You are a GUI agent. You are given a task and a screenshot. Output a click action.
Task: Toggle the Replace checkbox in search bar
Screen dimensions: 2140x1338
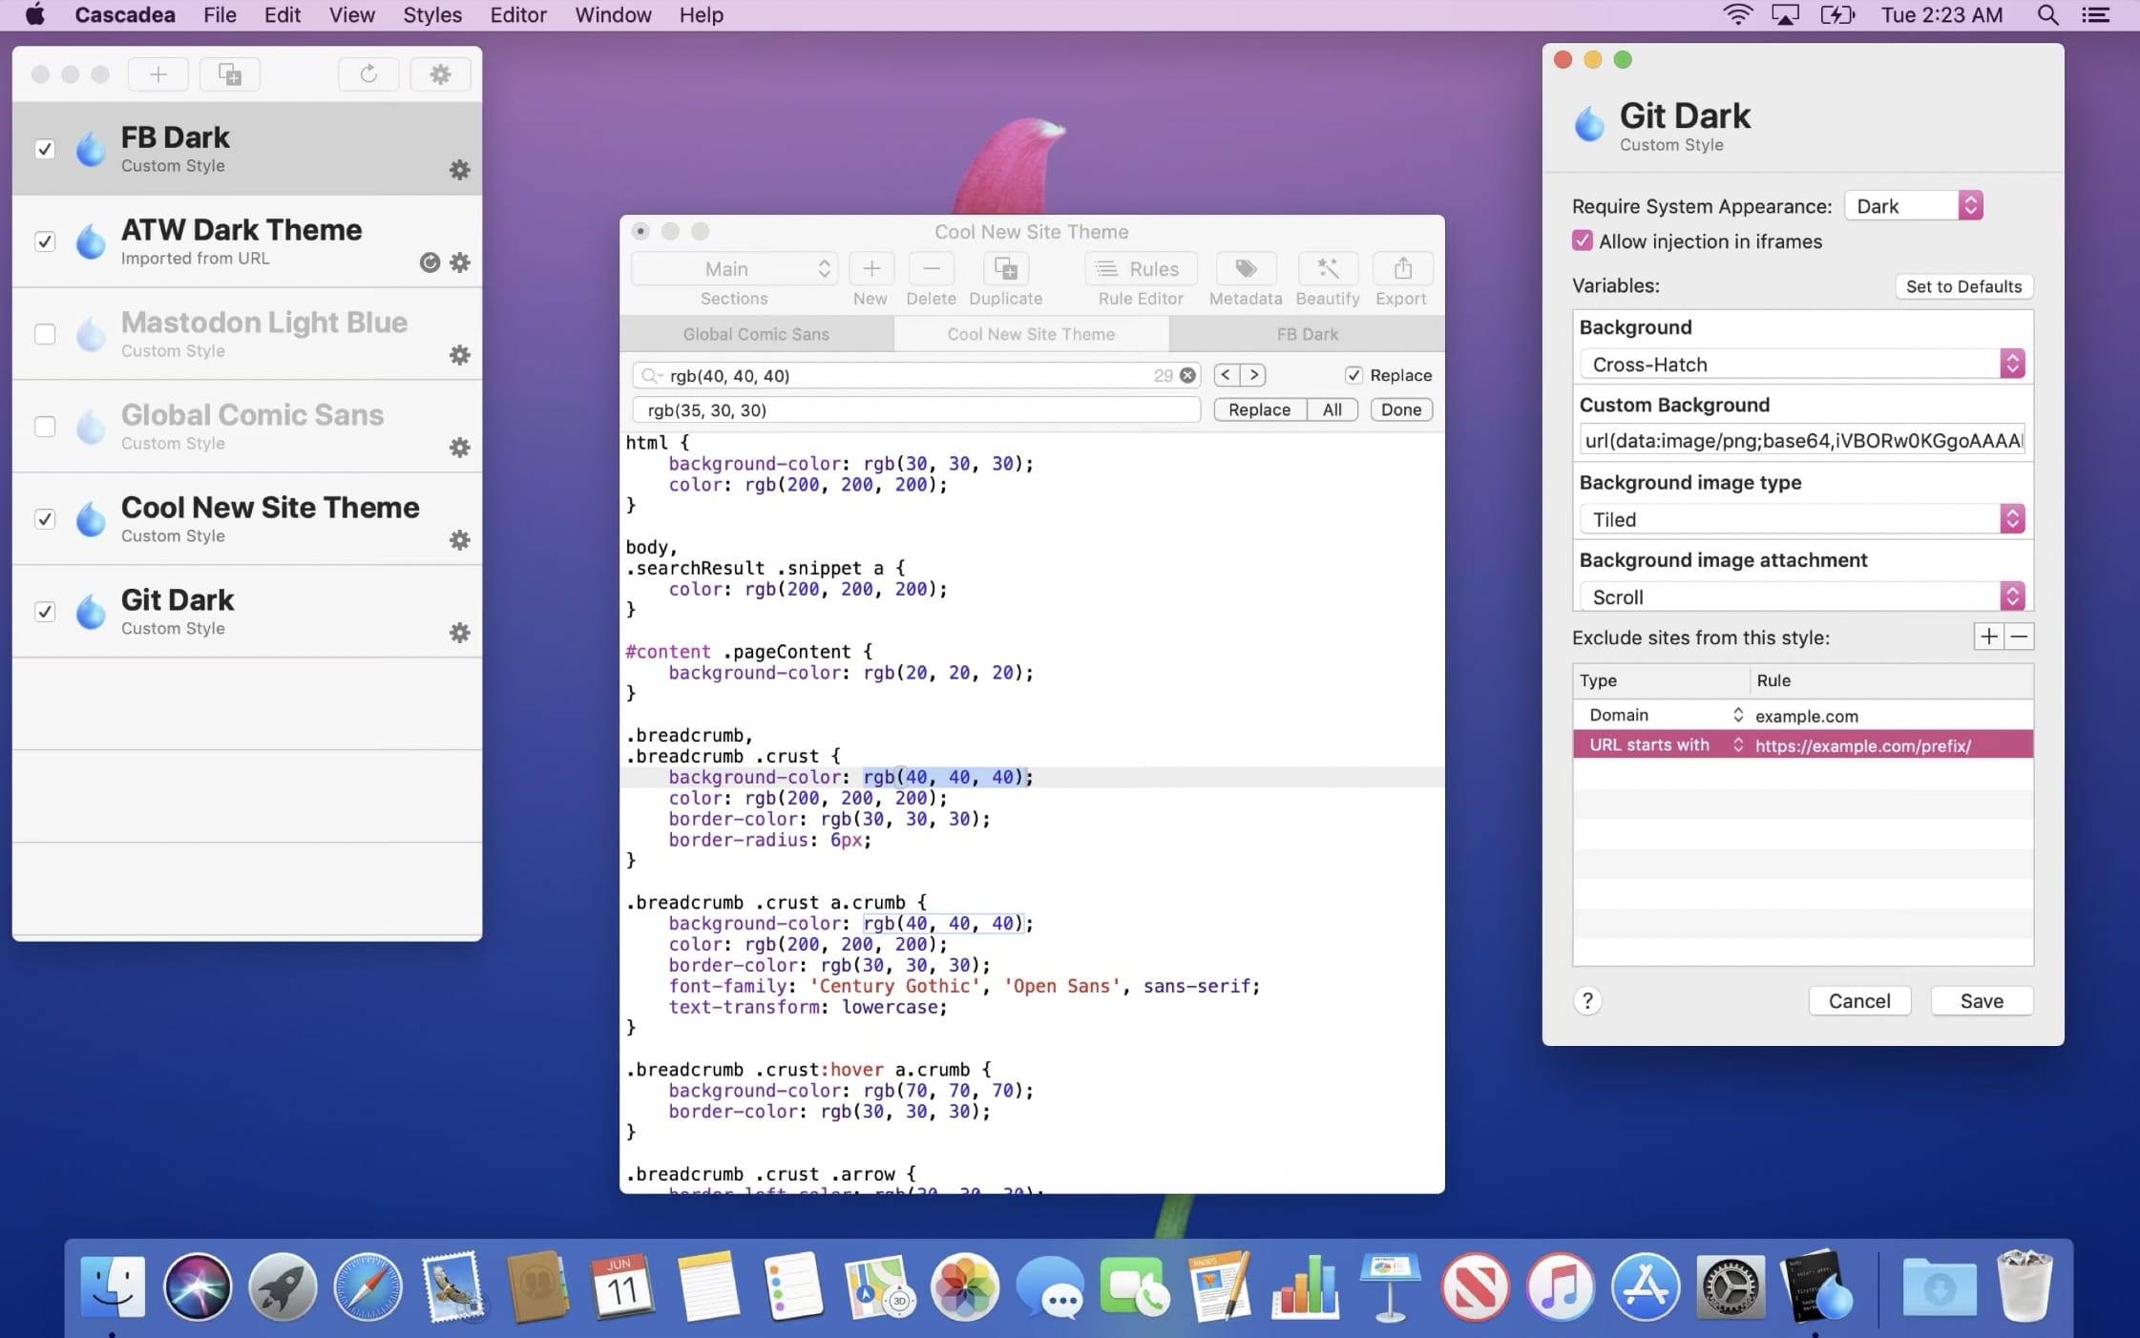point(1353,375)
